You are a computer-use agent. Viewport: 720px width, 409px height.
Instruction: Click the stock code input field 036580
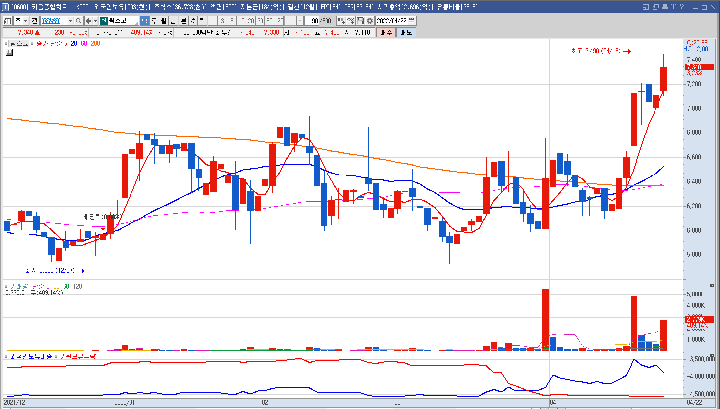pos(53,21)
